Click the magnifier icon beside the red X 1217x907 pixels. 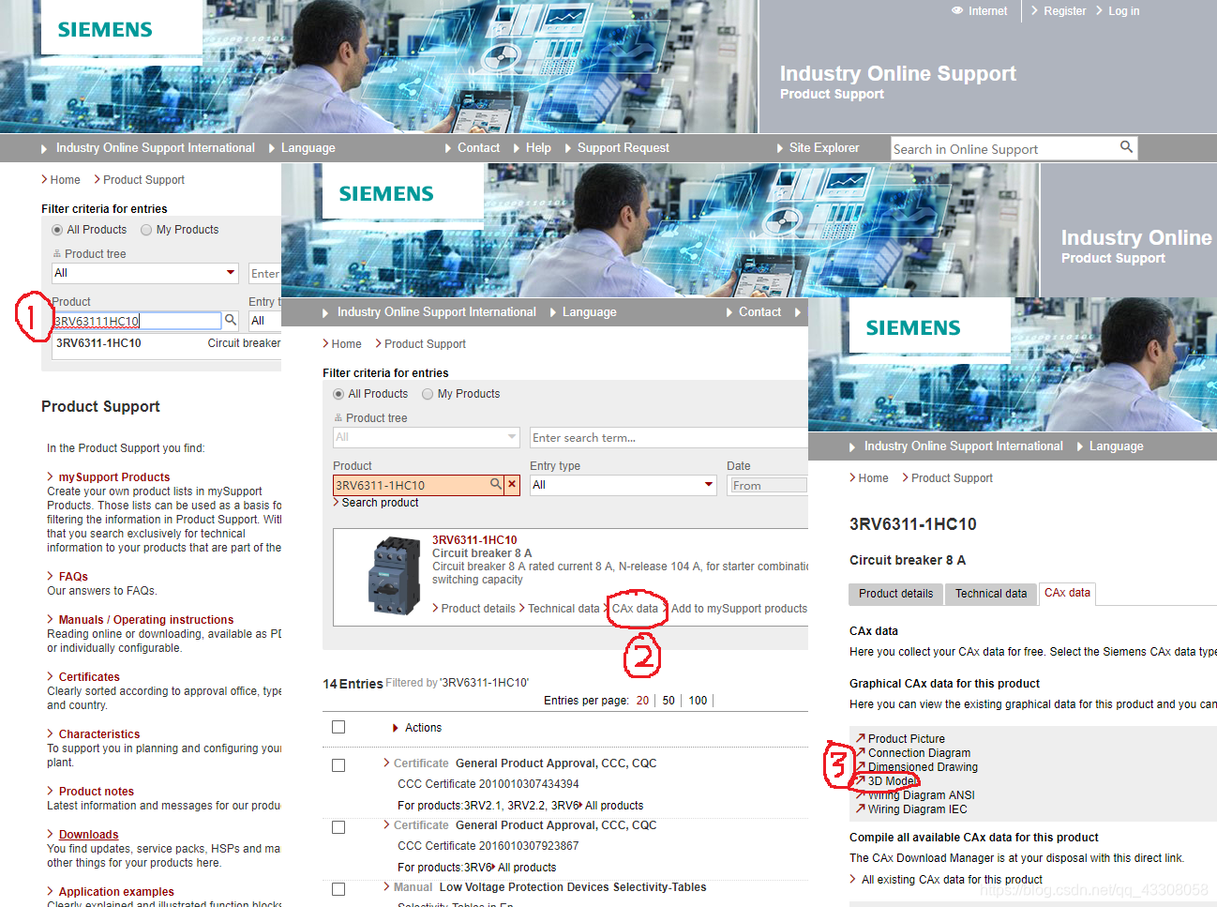click(496, 485)
